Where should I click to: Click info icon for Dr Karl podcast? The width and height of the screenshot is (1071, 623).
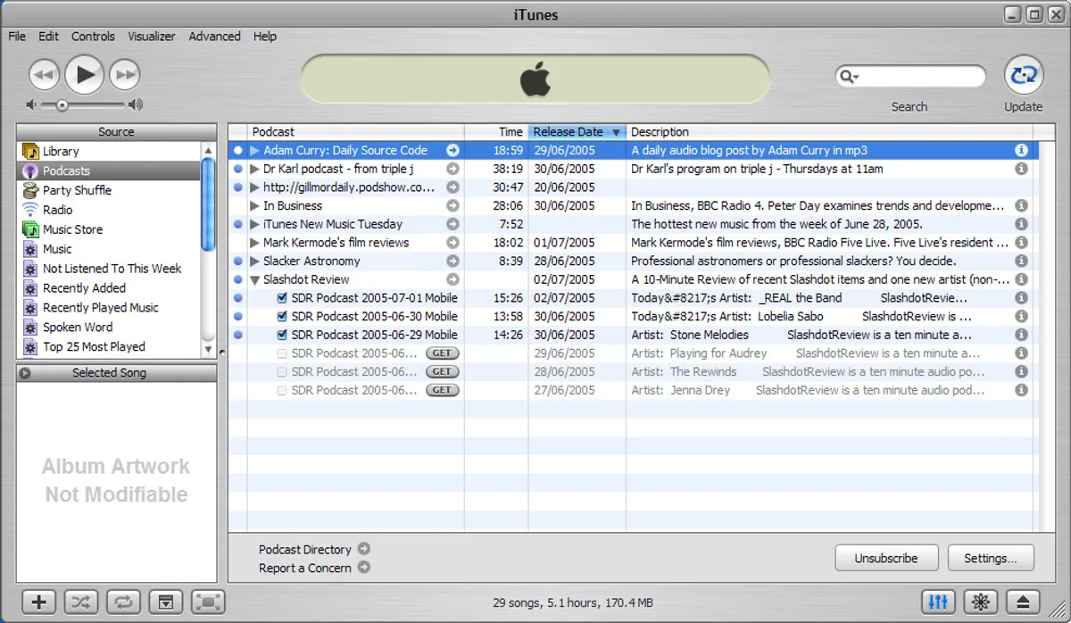(1021, 169)
